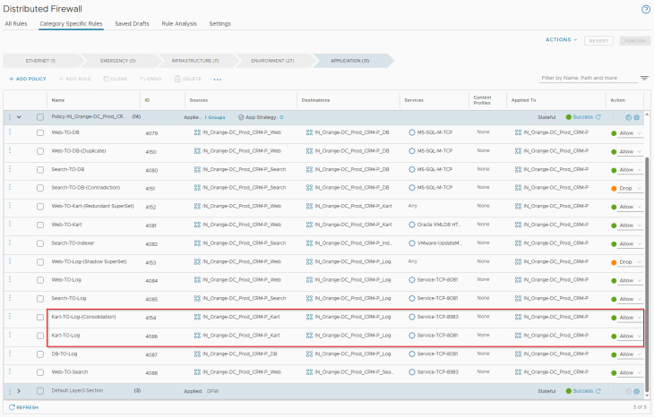Open the policy statistics icon in header row
The image size is (654, 417).
(x=628, y=117)
